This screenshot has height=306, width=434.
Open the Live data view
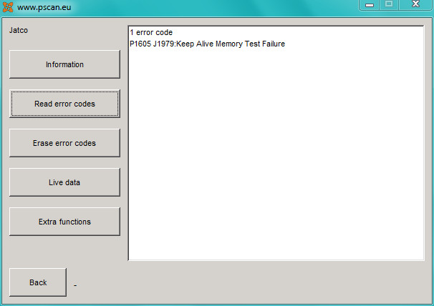(64, 182)
